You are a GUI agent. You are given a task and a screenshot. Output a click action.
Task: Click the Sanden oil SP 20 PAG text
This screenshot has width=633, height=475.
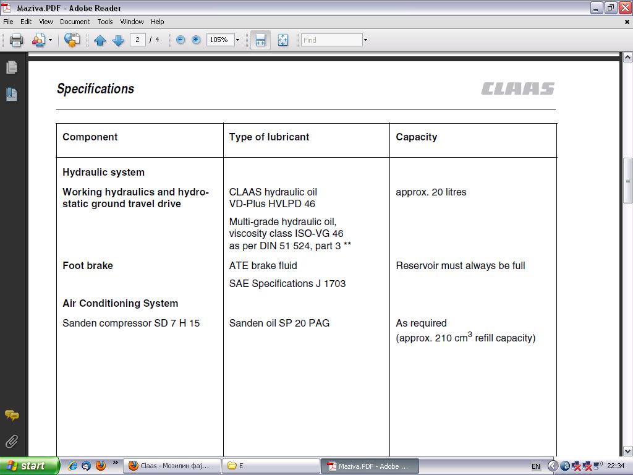(x=279, y=323)
